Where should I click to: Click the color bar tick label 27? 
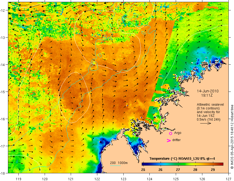click(178, 170)
